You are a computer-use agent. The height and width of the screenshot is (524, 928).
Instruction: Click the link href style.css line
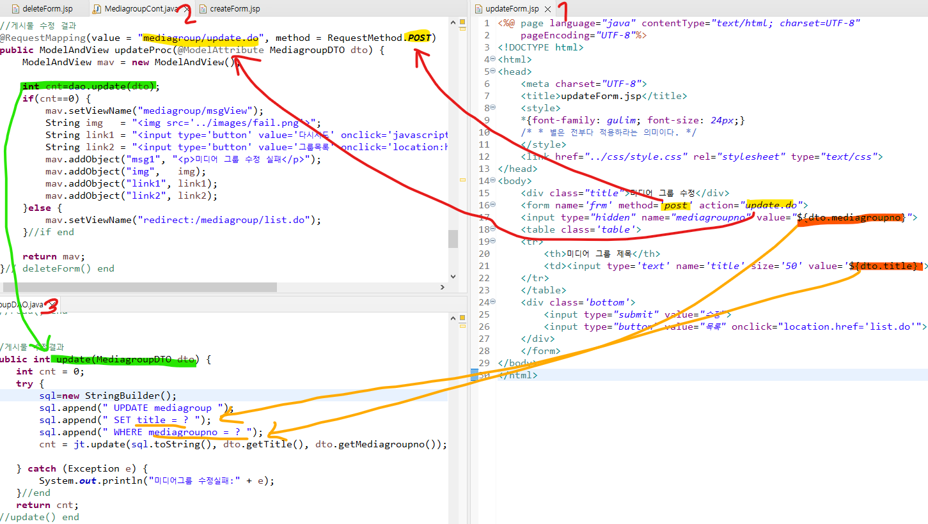point(702,157)
